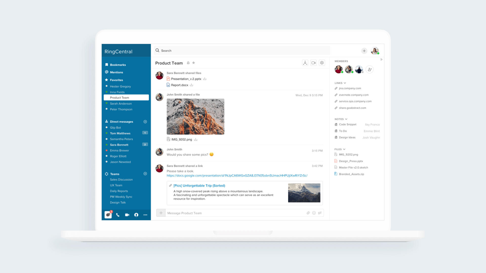Open the attach file paperclip icon
486x273 pixels.
tap(308, 213)
